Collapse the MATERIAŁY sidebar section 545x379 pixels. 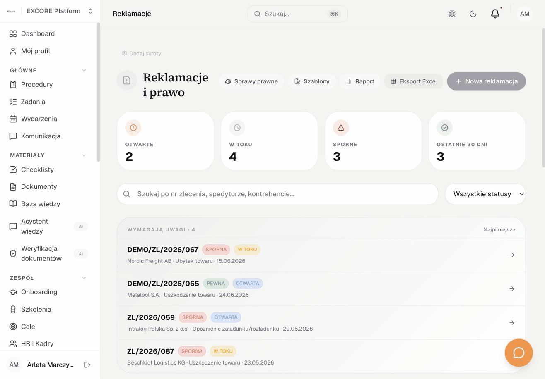84,155
